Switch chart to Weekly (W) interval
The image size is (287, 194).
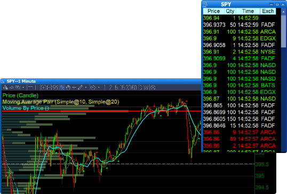146,87
